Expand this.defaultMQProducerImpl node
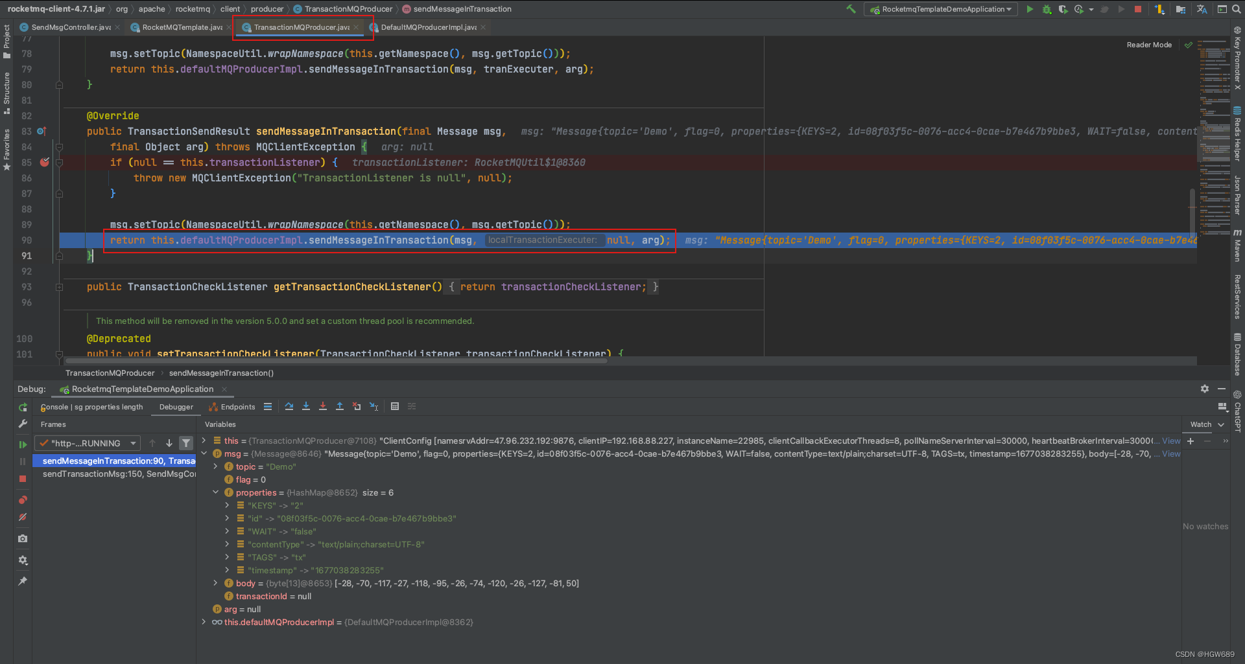Screen dimensions: 1245x664 204,622
